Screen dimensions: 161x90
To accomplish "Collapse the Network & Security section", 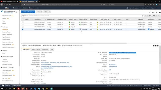I will click(2, 68).
